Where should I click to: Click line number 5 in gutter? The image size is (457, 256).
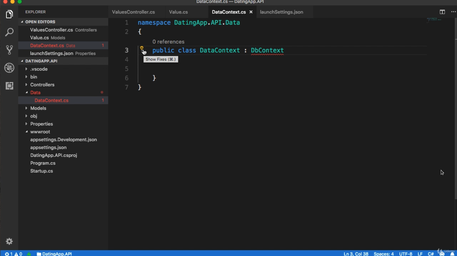127,68
